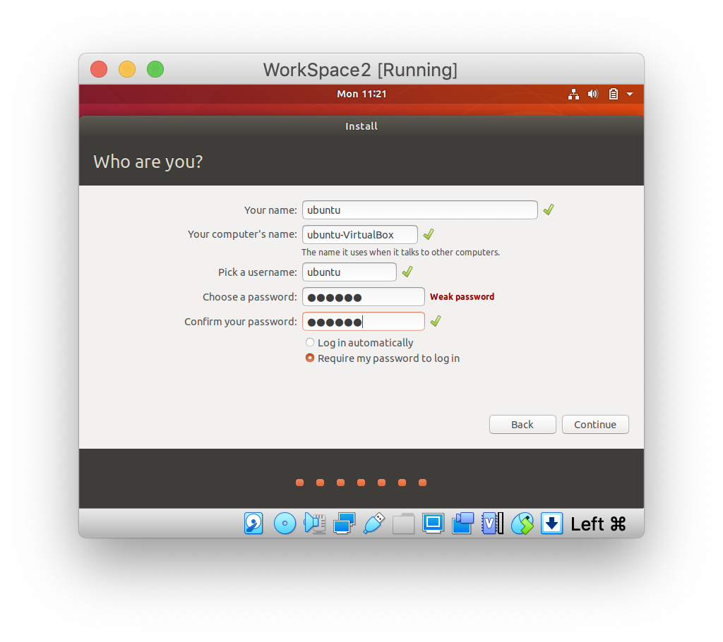Open the Mon 11:21 clock menu
Viewport: 723px width, 642px height.
[361, 94]
